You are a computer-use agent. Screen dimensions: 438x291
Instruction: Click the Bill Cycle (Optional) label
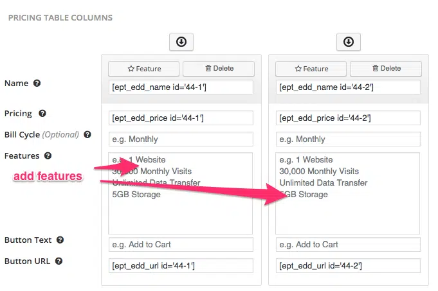pos(42,135)
